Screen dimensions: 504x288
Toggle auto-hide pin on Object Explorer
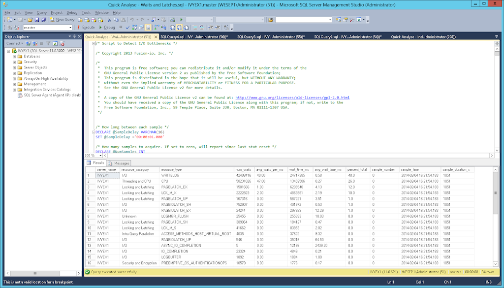click(x=75, y=36)
